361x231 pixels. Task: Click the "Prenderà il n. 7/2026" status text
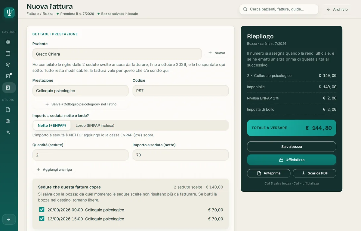pos(77,14)
